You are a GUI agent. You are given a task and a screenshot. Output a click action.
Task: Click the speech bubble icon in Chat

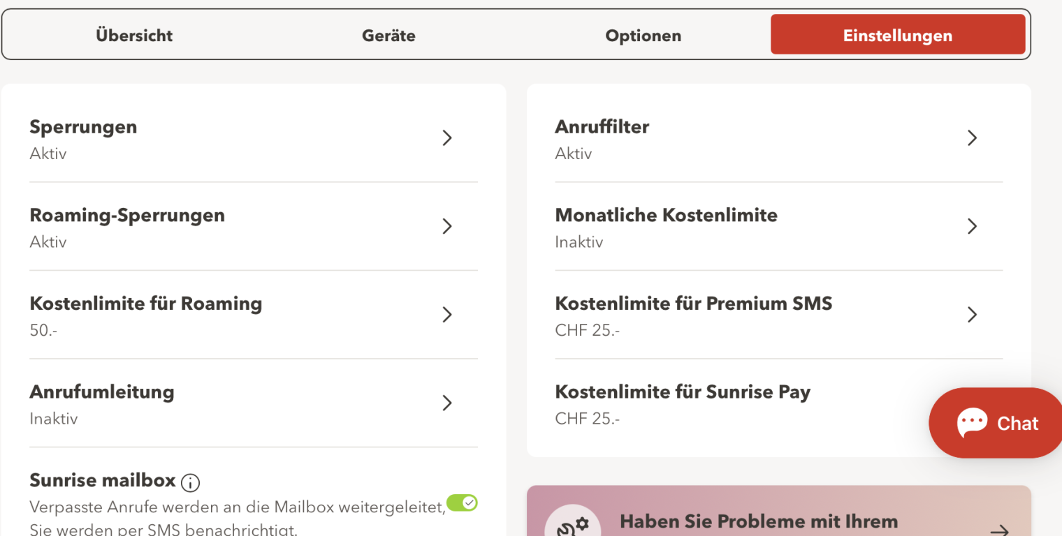[x=972, y=423]
